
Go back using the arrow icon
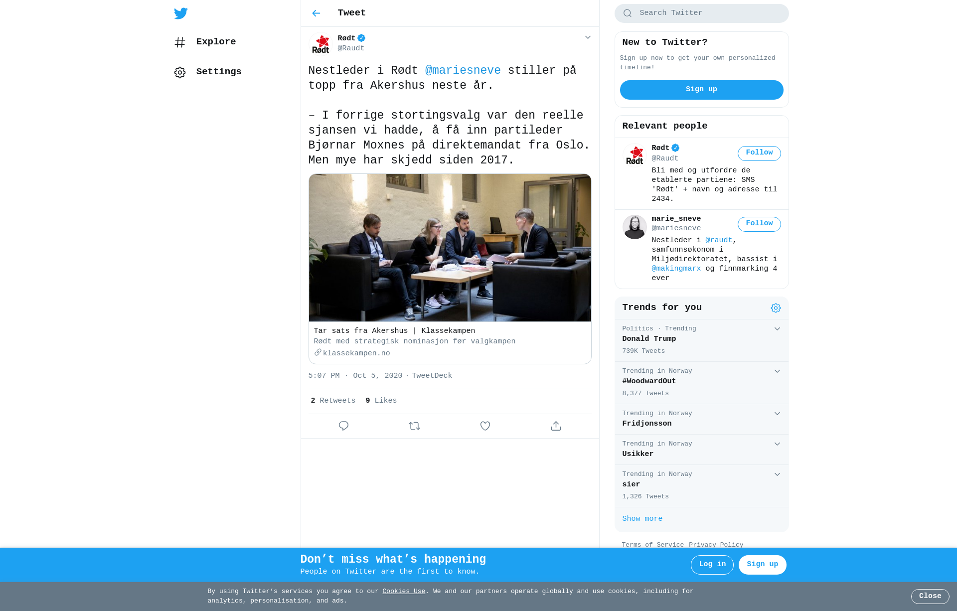click(316, 13)
